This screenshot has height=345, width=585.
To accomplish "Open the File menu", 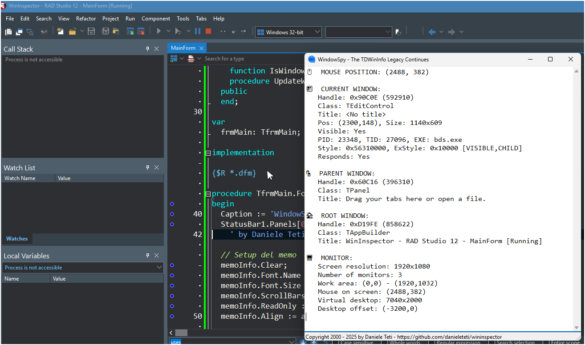I will (x=10, y=19).
